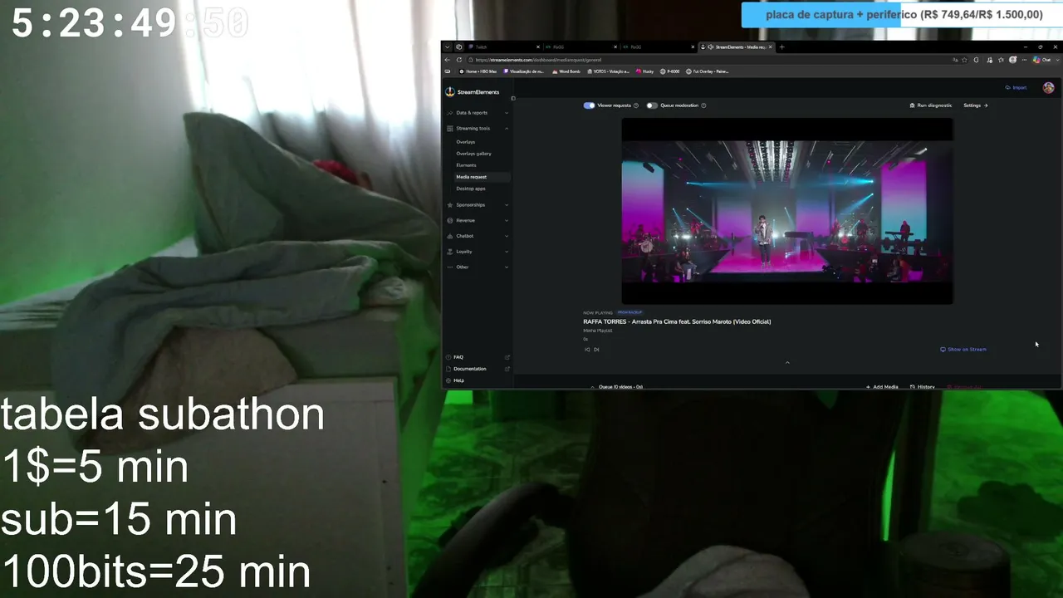This screenshot has width=1063, height=598.
Task: Open the Queue moderation help icon
Action: click(703, 105)
